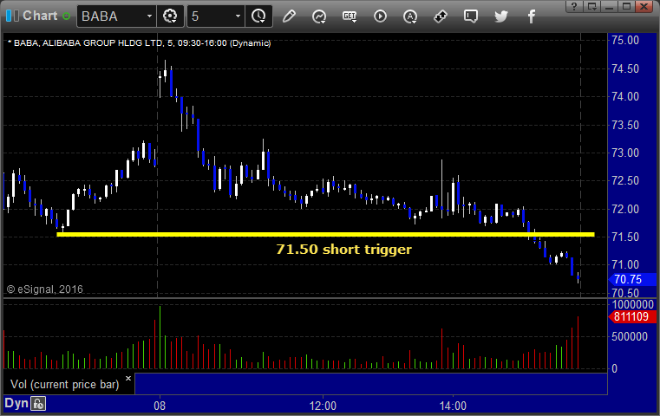Click the 12:00 time axis label
The image size is (660, 416).
(x=323, y=406)
